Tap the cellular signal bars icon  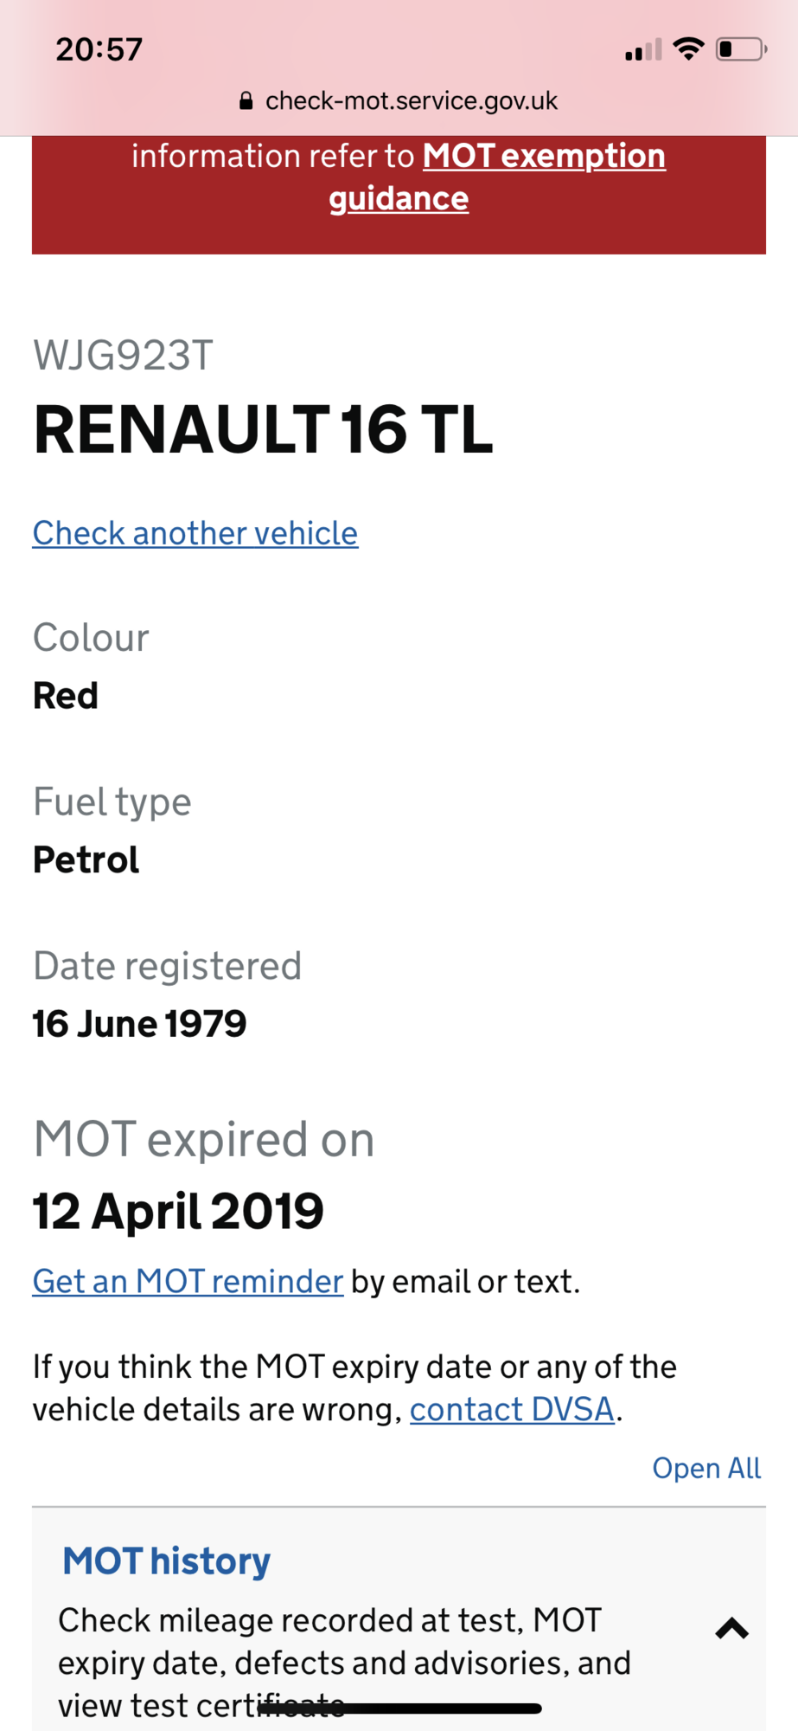point(643,50)
